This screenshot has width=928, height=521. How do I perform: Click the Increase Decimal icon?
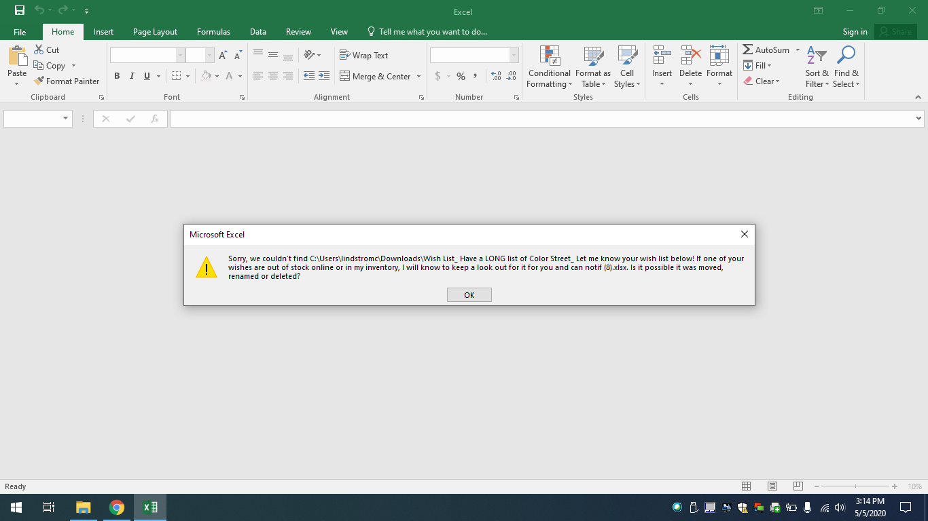pos(498,76)
